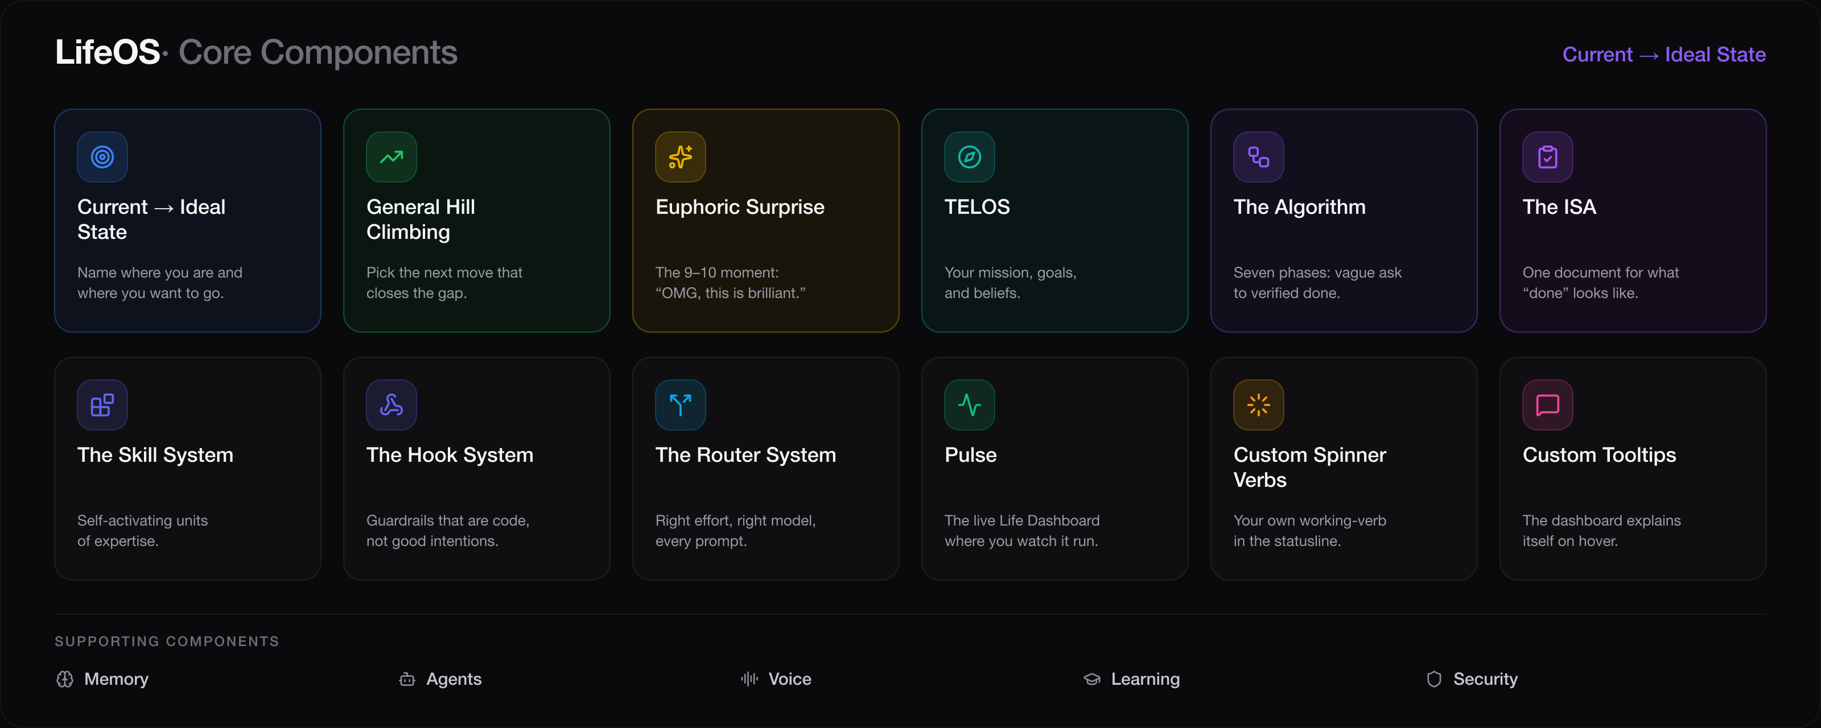This screenshot has height=728, width=1821.
Task: Open the Security supporting component
Action: point(1472,679)
